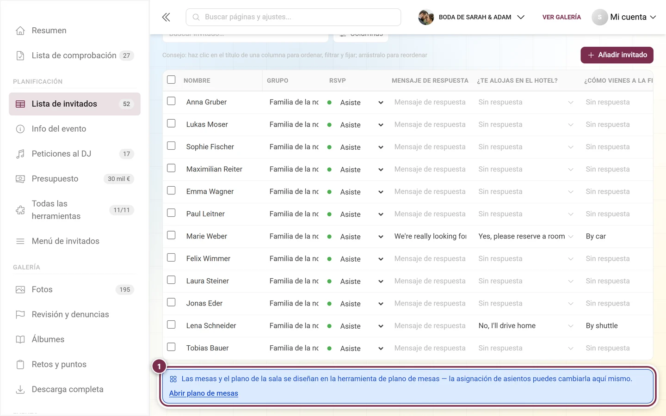Navigate to Descarga completa
This screenshot has height=416, width=666.
(x=74, y=389)
